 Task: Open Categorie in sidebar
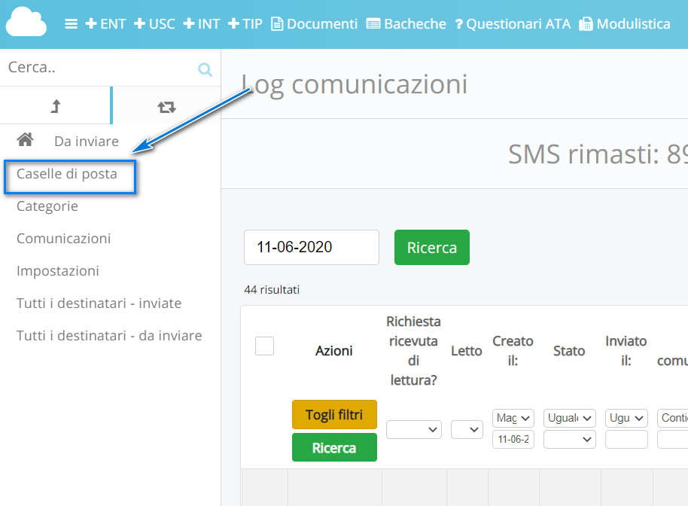(x=47, y=206)
